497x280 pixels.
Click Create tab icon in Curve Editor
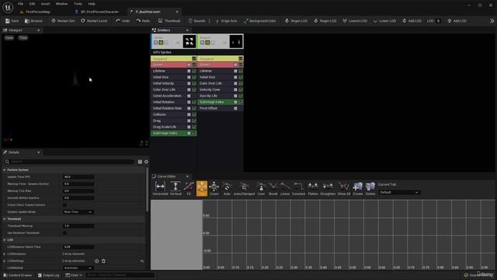point(358,188)
